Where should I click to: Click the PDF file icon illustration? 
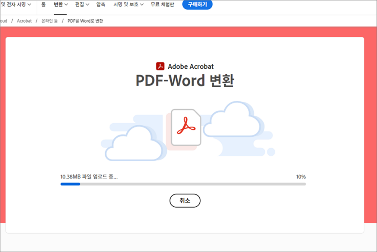[186, 128]
